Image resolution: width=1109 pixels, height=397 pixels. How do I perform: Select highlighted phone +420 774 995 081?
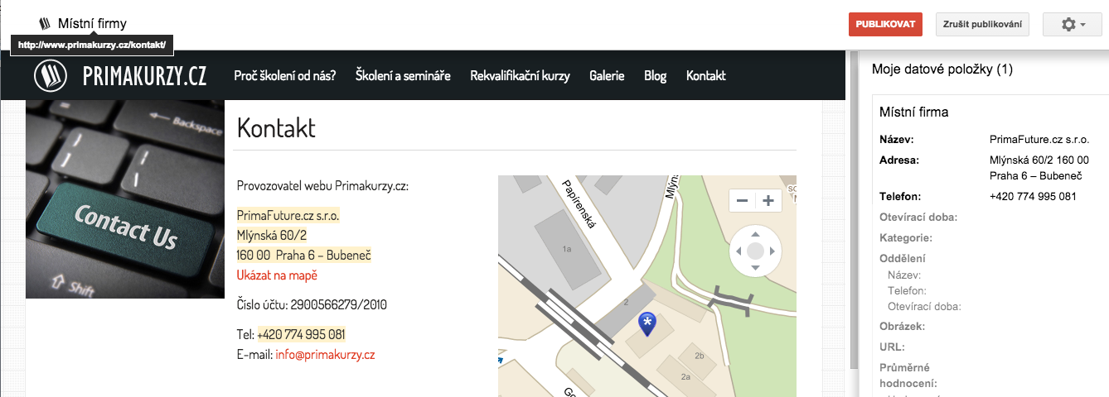(302, 335)
